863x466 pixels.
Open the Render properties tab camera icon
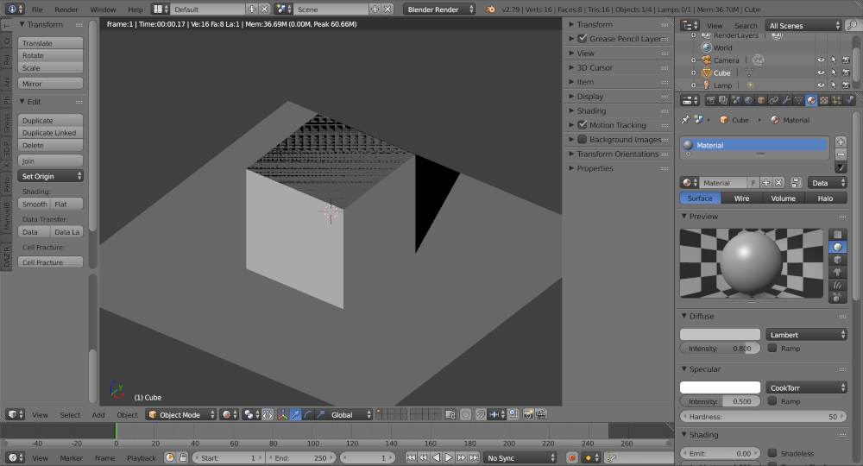pyautogui.click(x=710, y=101)
